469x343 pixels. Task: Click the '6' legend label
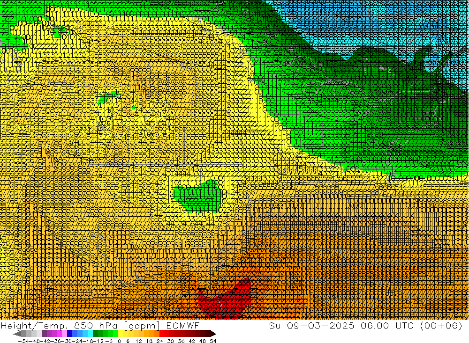coord(128,341)
